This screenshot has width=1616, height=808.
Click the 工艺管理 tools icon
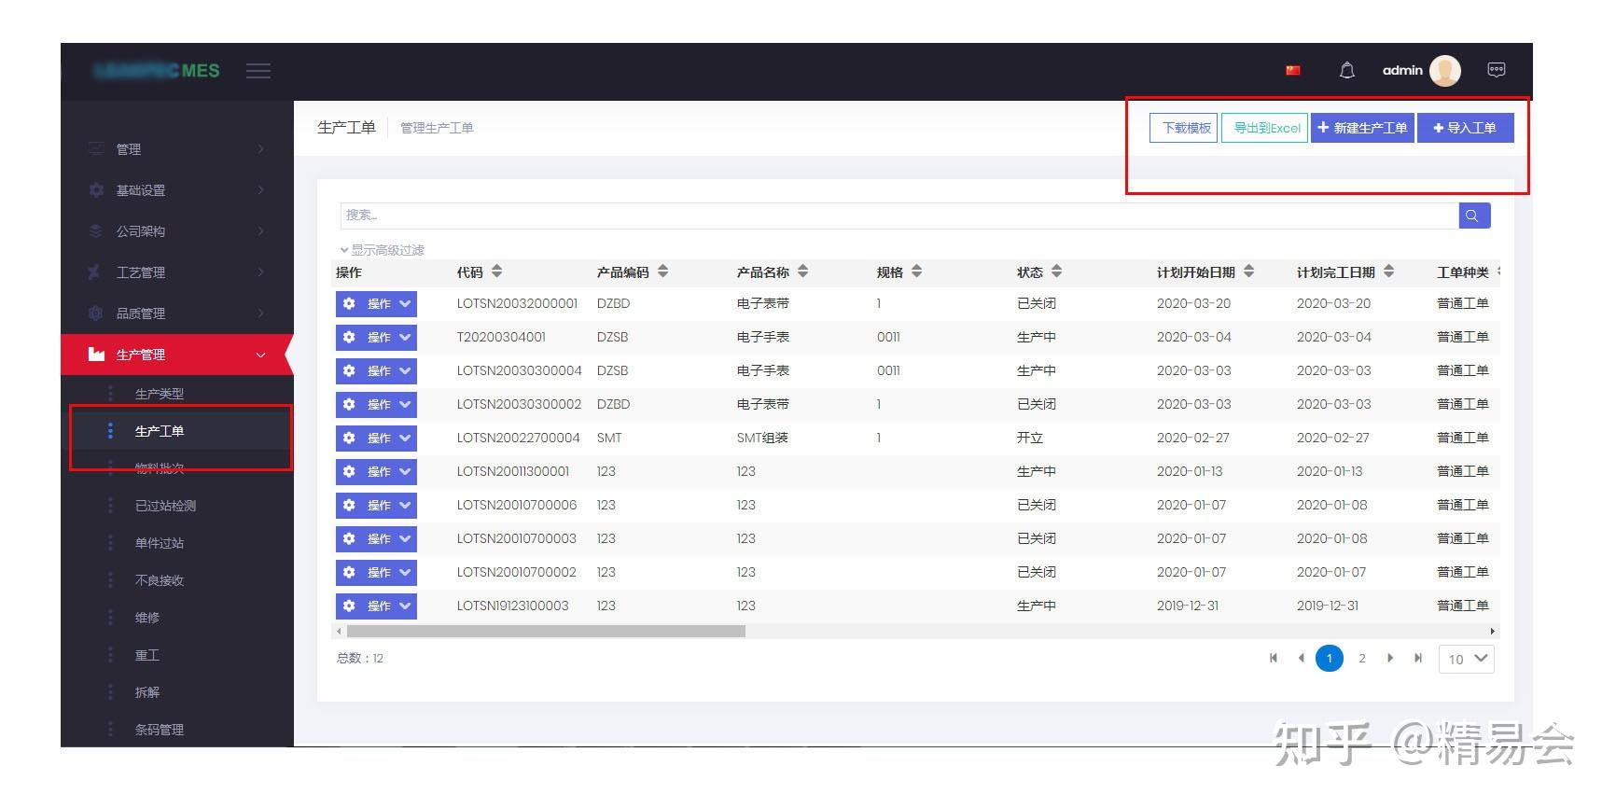(x=96, y=272)
